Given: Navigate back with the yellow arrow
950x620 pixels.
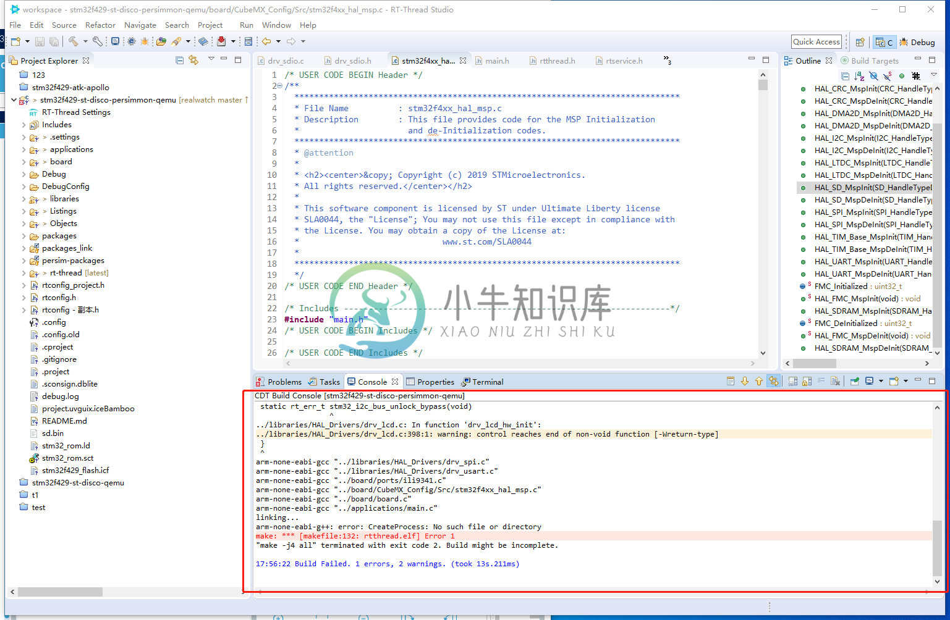Looking at the screenshot, I should 266,41.
